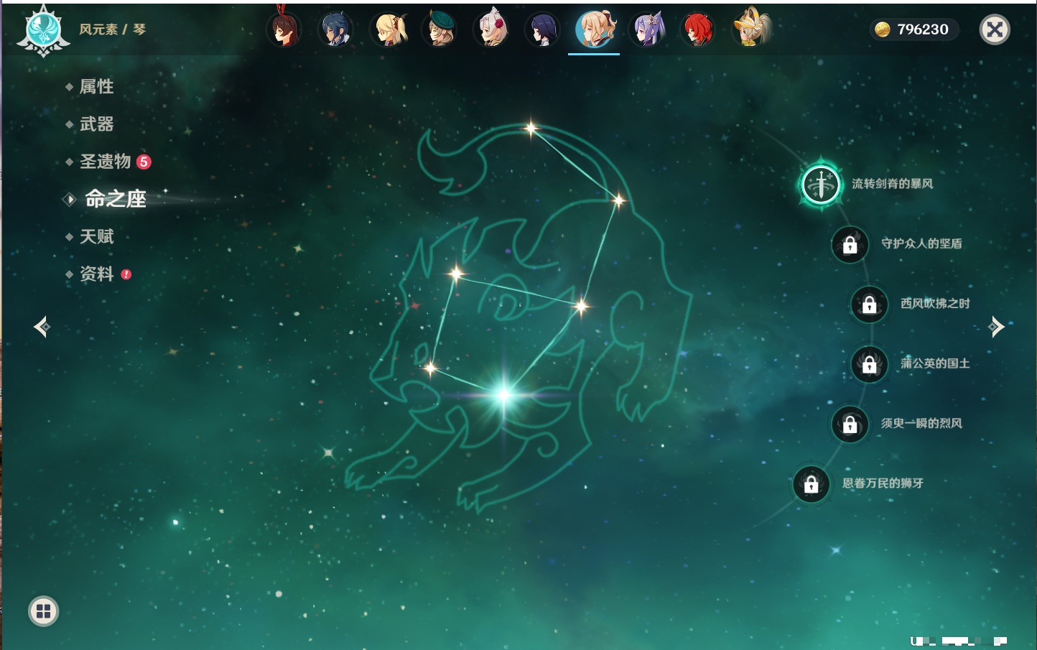The image size is (1037, 650).
Task: Choose the blonde avatar wearing a hat
Action: [750, 28]
